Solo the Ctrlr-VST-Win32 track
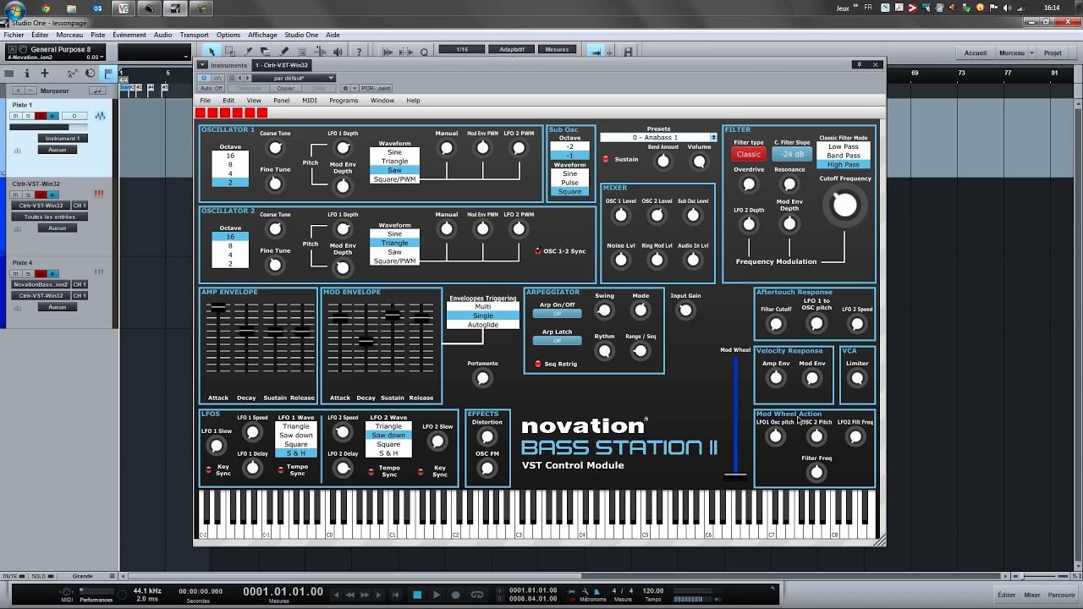The height and width of the screenshot is (609, 1083). click(x=27, y=195)
